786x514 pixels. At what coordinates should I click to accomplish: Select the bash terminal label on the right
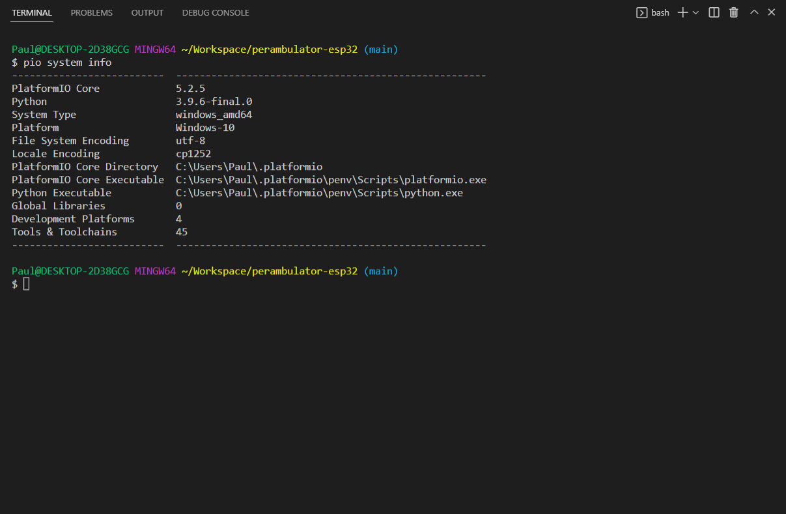(x=660, y=12)
